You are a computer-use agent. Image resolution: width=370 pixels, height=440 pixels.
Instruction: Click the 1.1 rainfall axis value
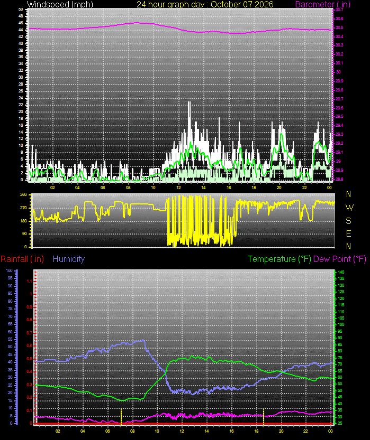pos(29,281)
